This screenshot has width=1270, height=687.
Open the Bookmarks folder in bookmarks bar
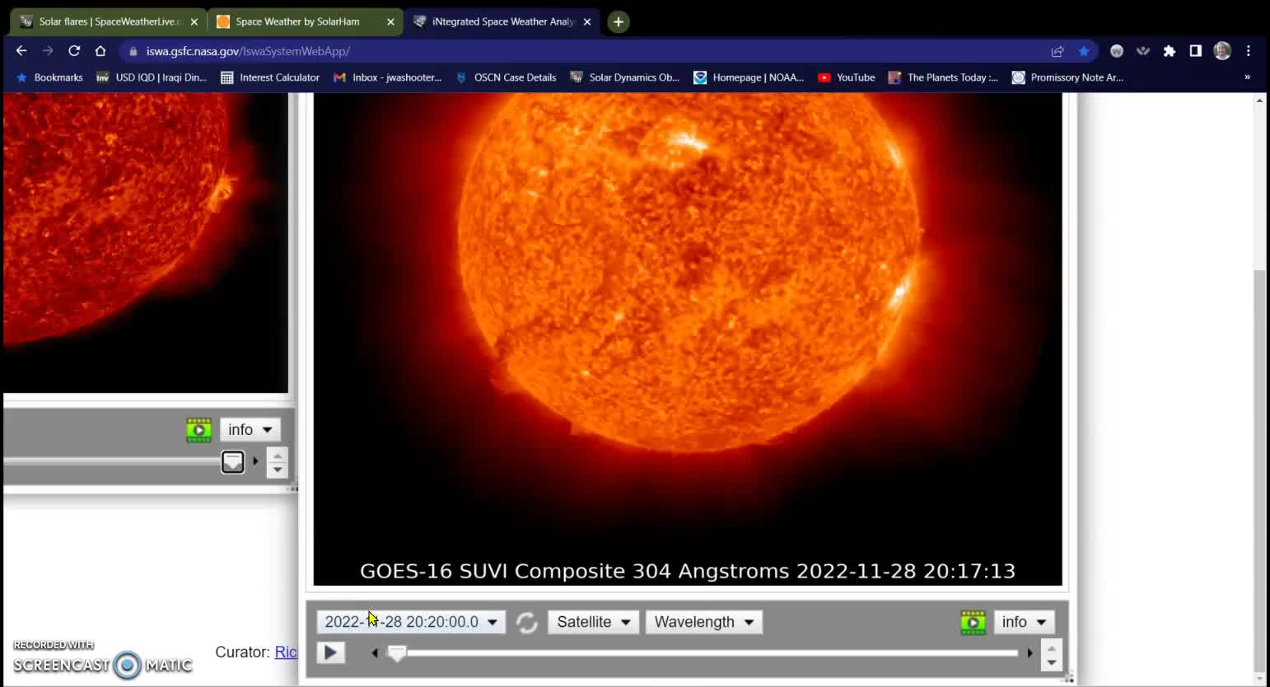(49, 77)
